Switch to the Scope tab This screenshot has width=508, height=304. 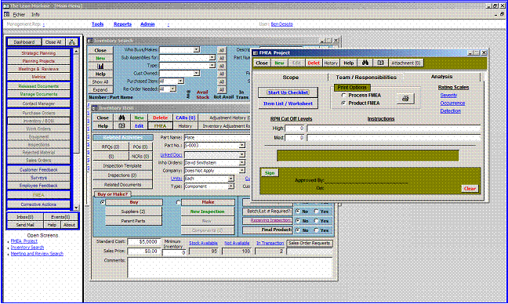coord(291,78)
